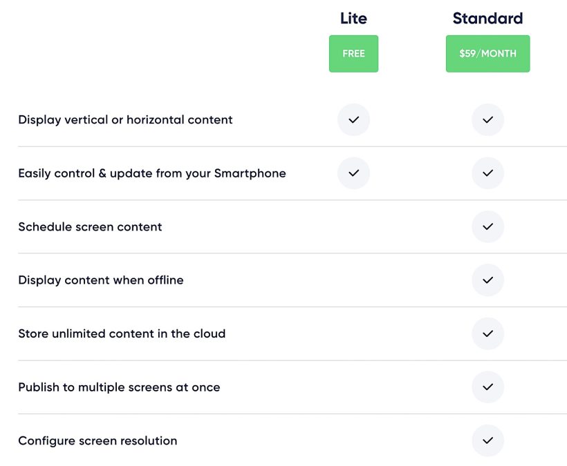Click the $59/MONTH Standard plan button
This screenshot has height=466, width=567.
click(x=487, y=54)
